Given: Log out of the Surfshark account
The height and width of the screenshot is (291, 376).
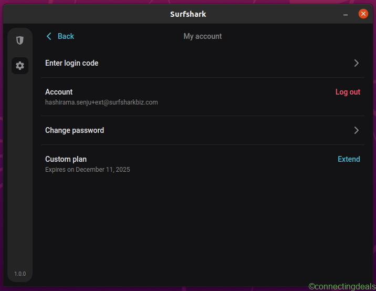Looking at the screenshot, I should click(x=348, y=92).
